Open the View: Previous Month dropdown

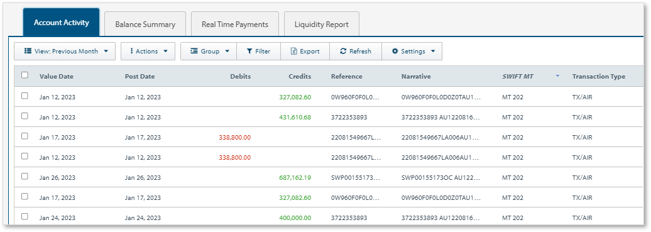pyautogui.click(x=65, y=51)
